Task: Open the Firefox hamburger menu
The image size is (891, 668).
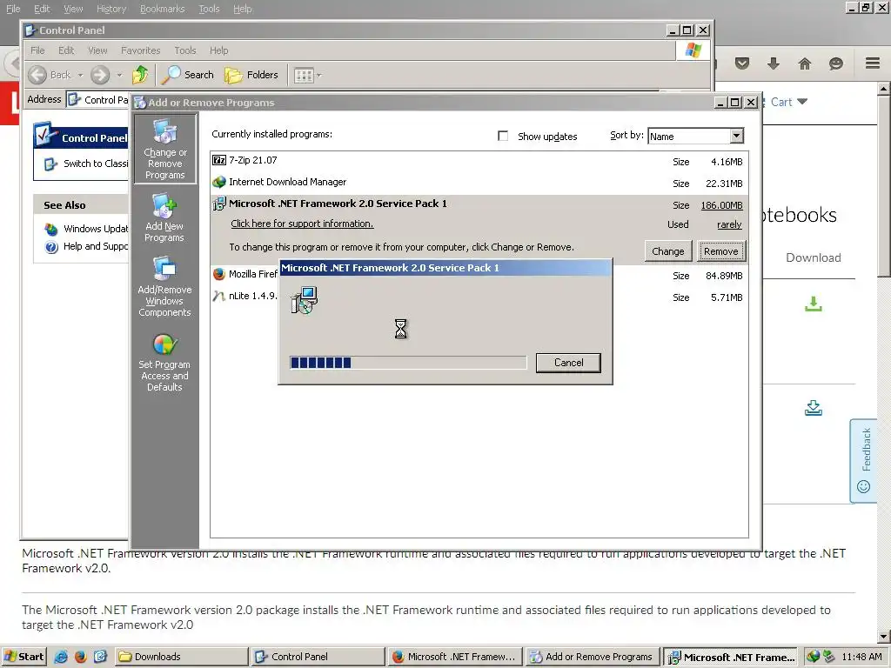Action: (x=873, y=63)
